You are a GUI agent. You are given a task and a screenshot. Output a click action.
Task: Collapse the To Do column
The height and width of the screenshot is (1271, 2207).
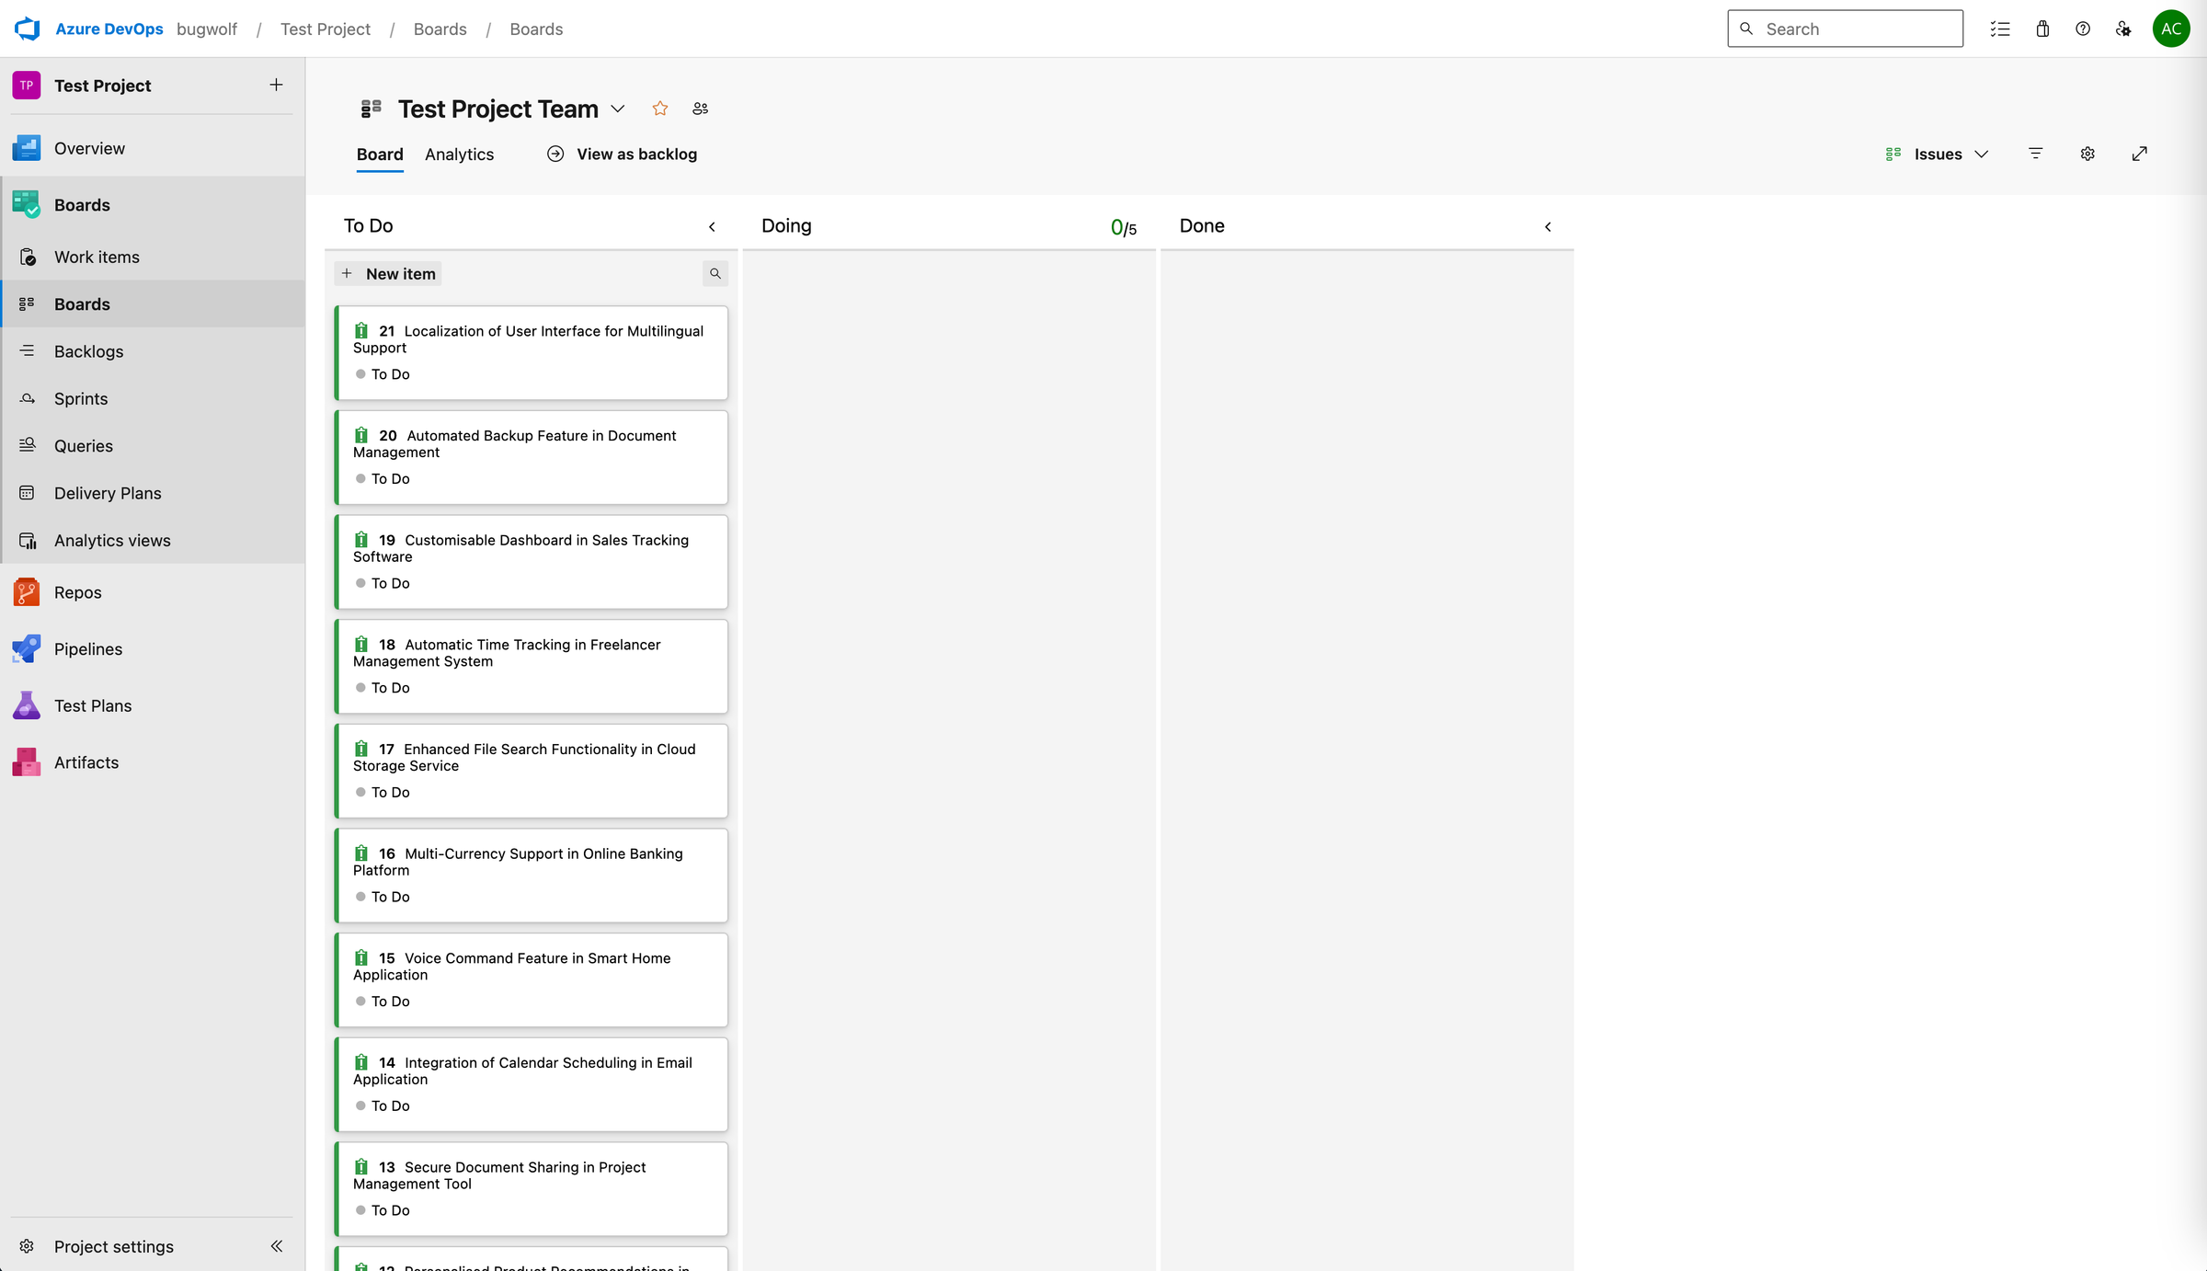[x=712, y=226]
